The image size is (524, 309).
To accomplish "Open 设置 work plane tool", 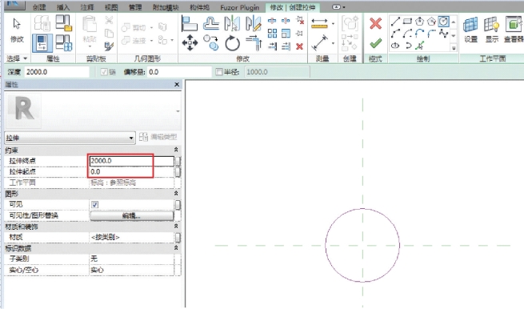I will coord(470,30).
